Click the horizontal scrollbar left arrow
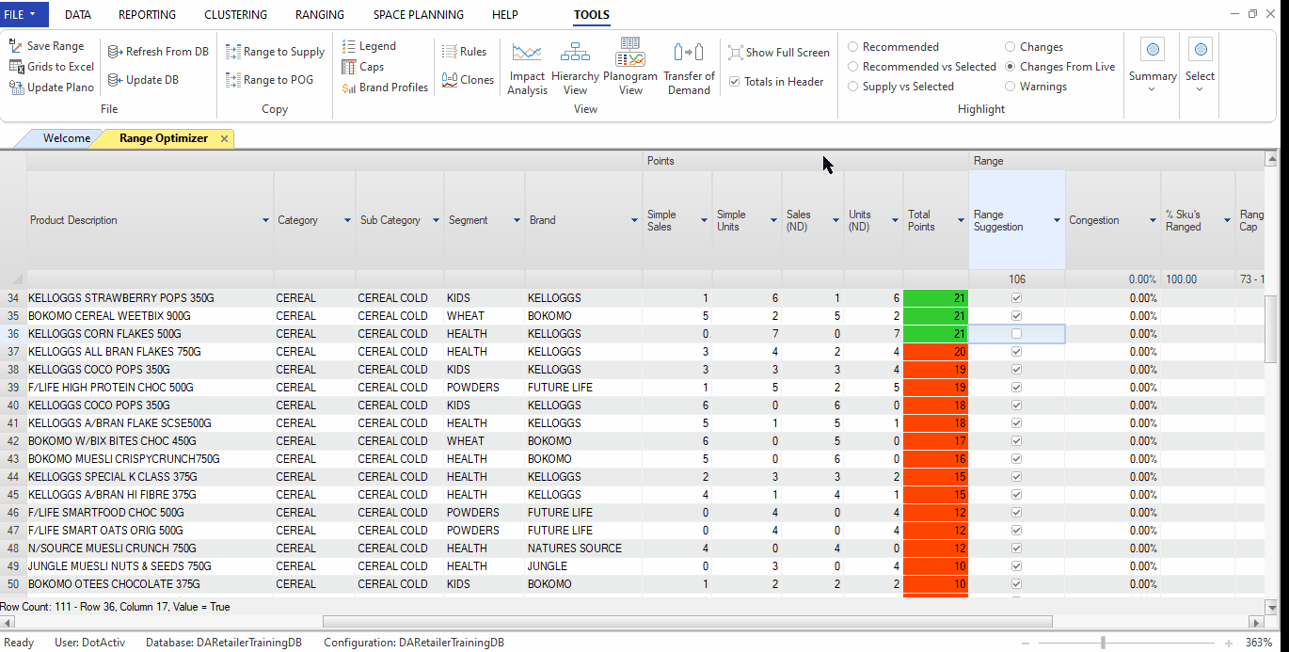1289x652 pixels. [7, 623]
